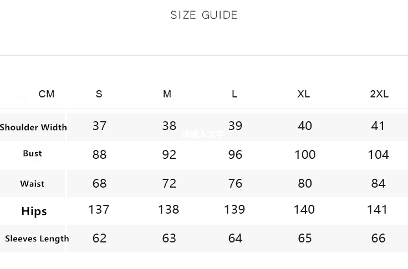
Task: Click the Waist value 68 for size S
Action: [x=99, y=183]
